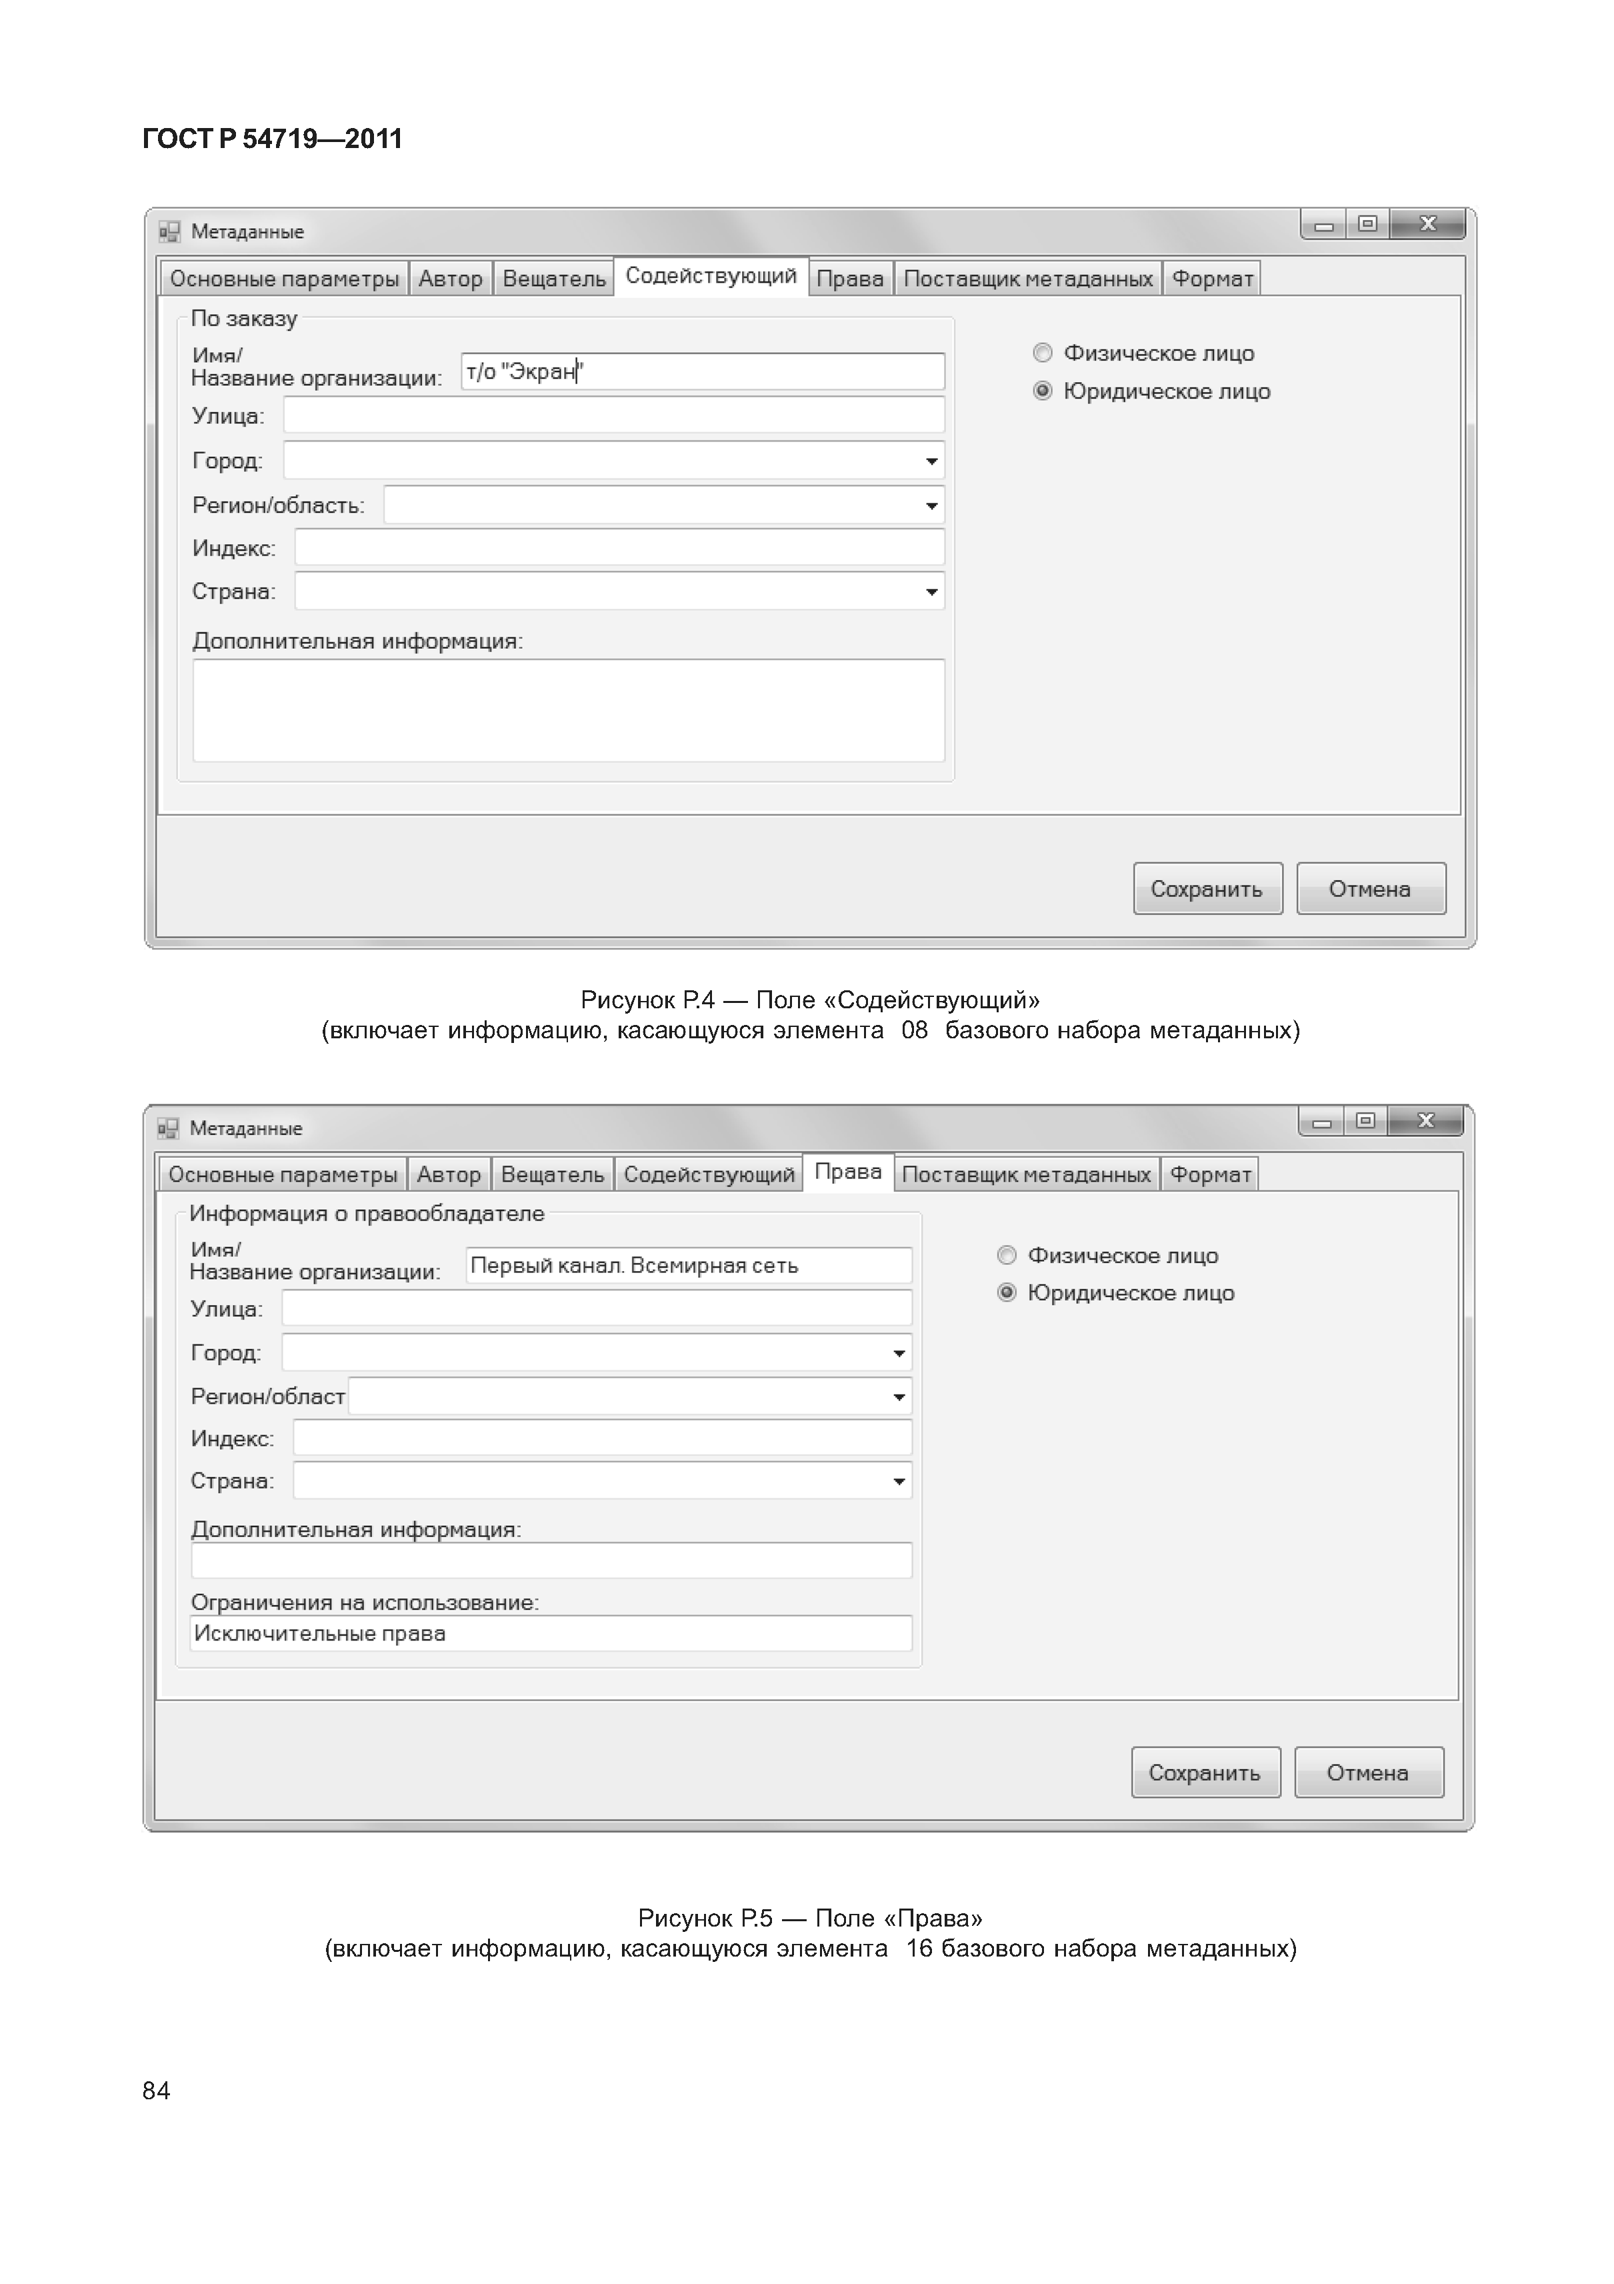Open Формат tab in upper window
Screen dimensions: 1614x2284
click(x=1212, y=279)
